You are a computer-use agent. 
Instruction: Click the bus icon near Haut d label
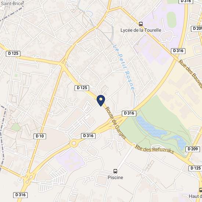coord(201,190)
